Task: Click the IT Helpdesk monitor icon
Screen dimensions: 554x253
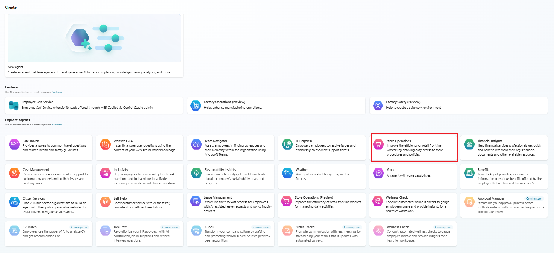Action: point(287,145)
